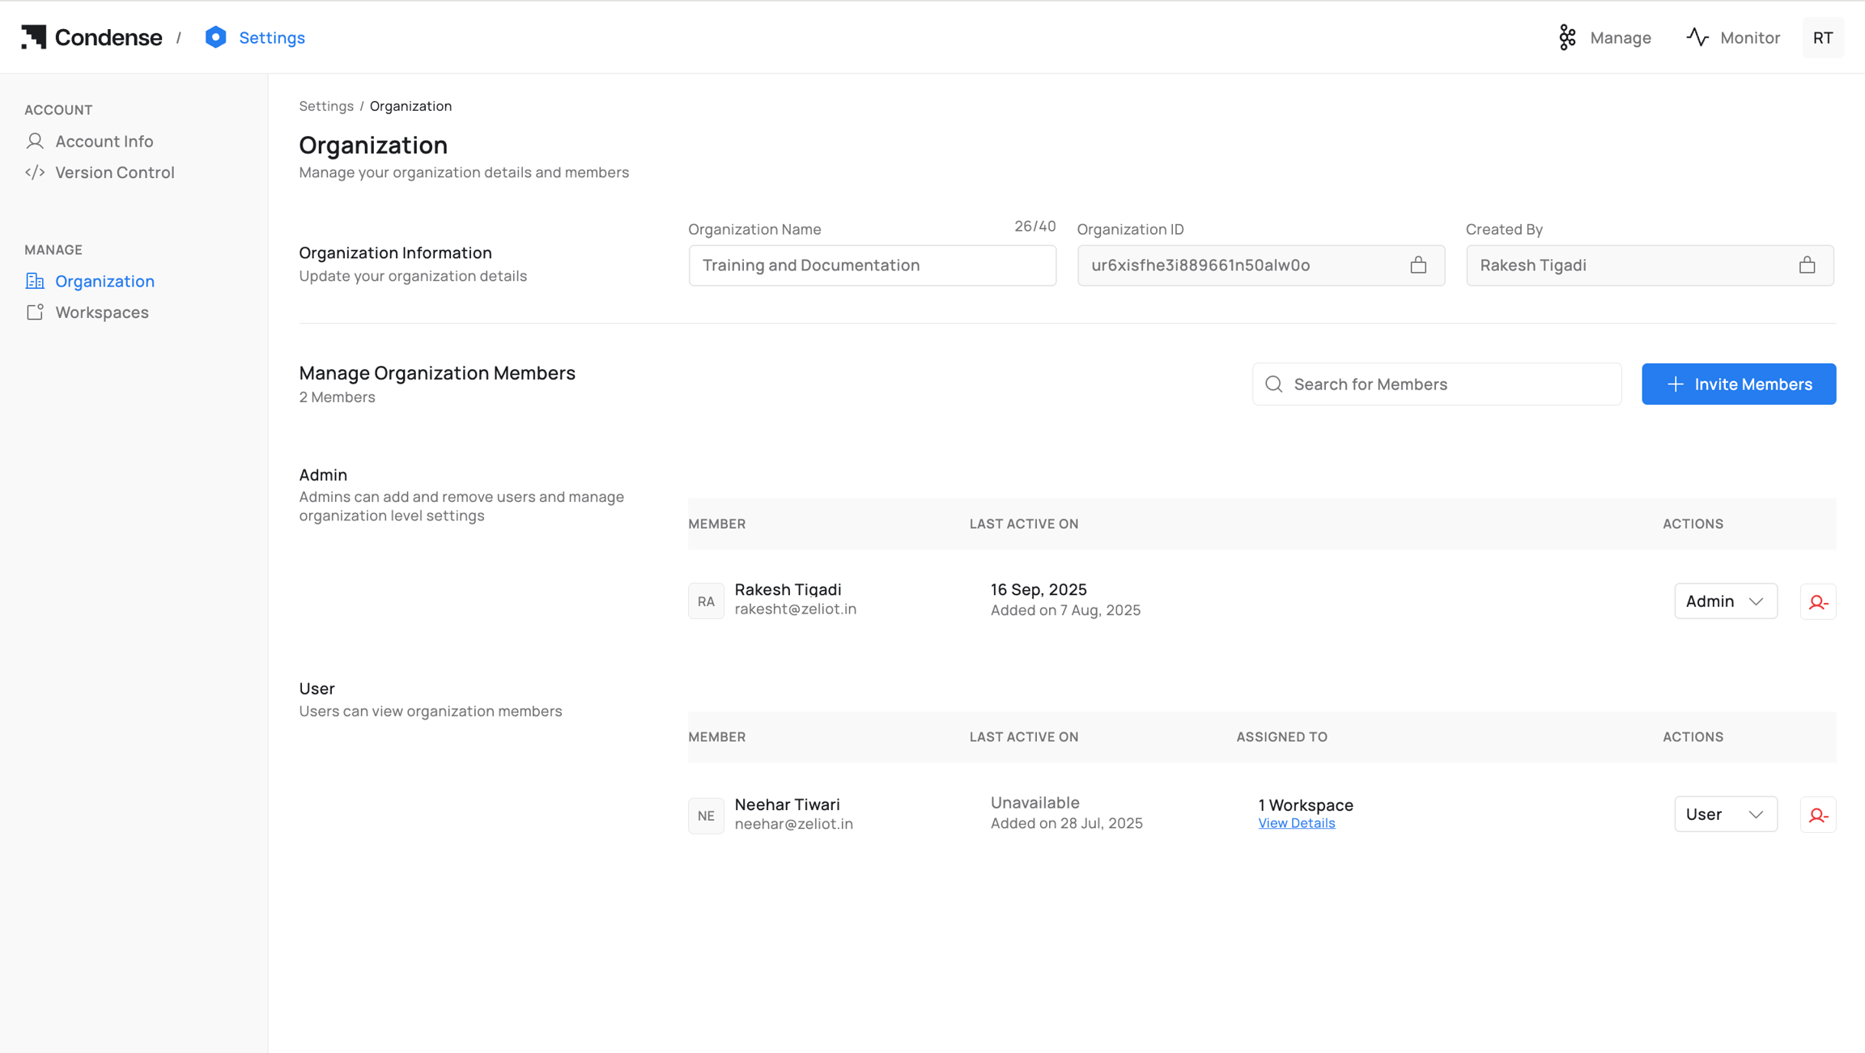The image size is (1865, 1053).
Task: Remove Rakesh Tigadi using red user icon
Action: [x=1817, y=601]
